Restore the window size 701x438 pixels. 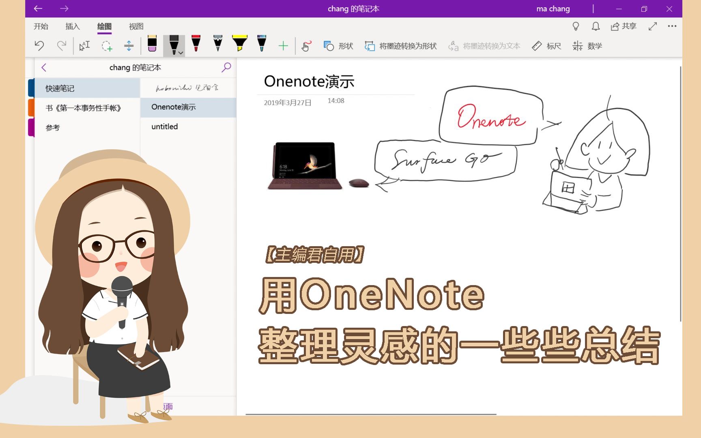tap(644, 9)
